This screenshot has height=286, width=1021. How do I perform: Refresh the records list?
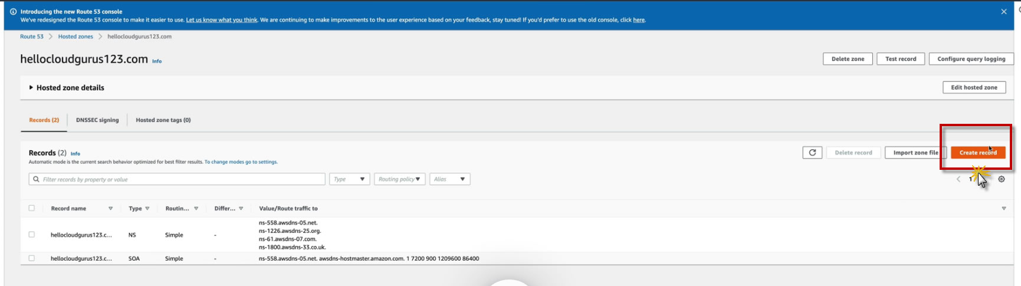pyautogui.click(x=812, y=153)
